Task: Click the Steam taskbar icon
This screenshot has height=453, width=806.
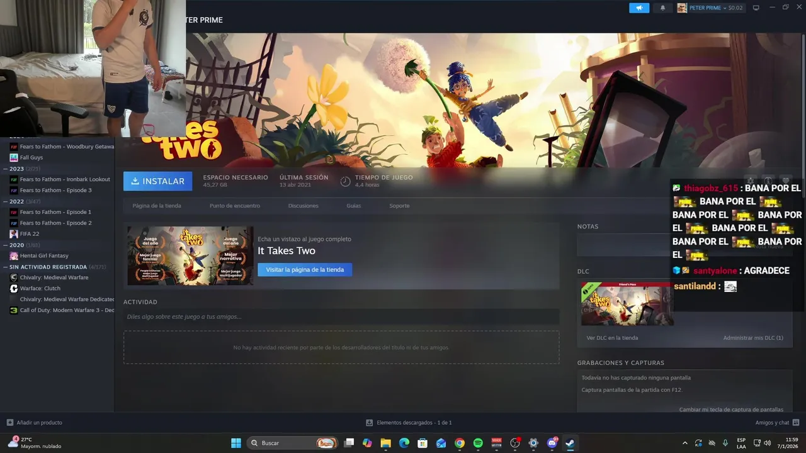Action: click(570, 443)
